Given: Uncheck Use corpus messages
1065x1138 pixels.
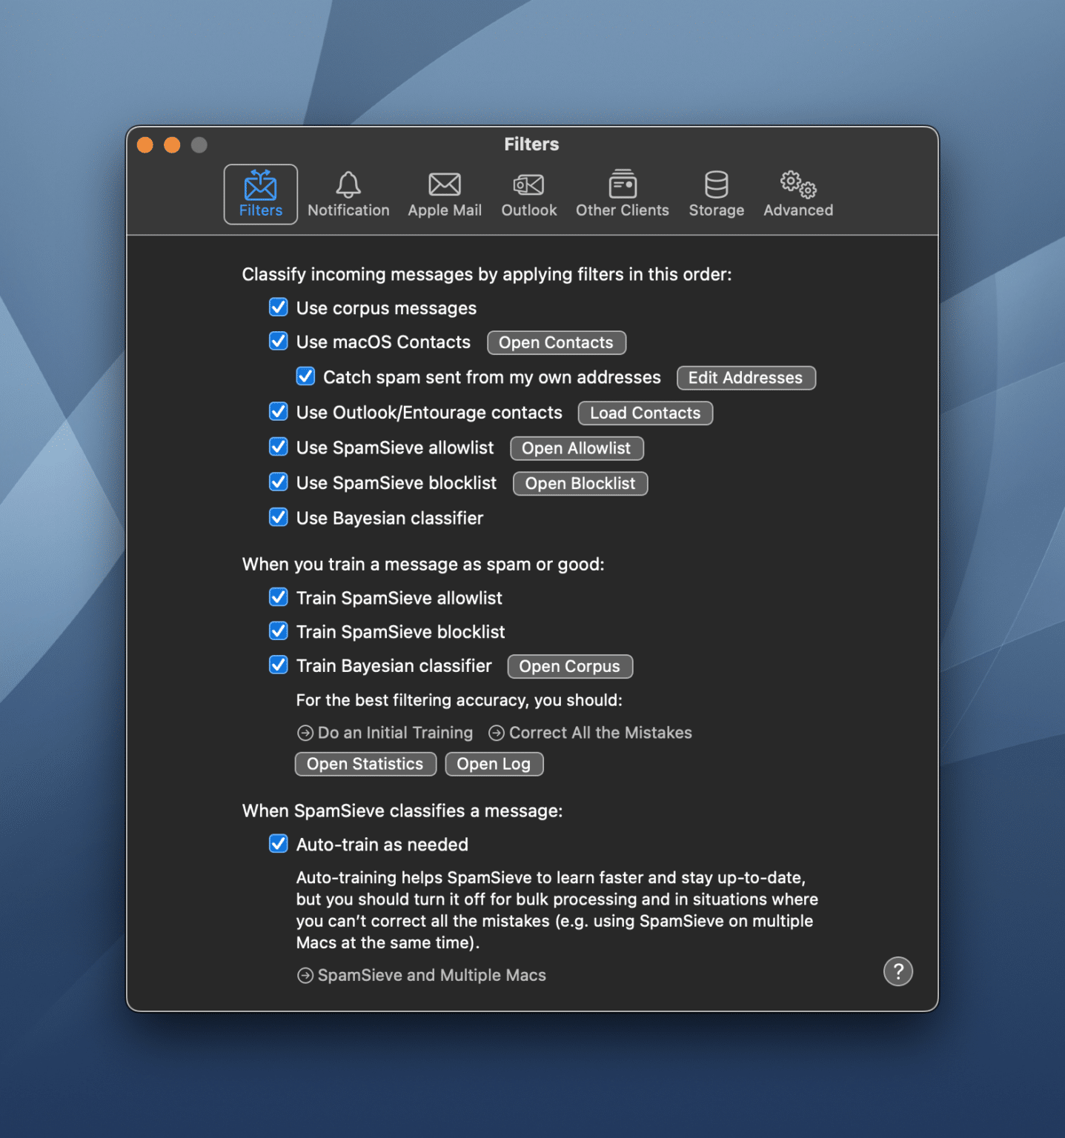Looking at the screenshot, I should [x=278, y=307].
